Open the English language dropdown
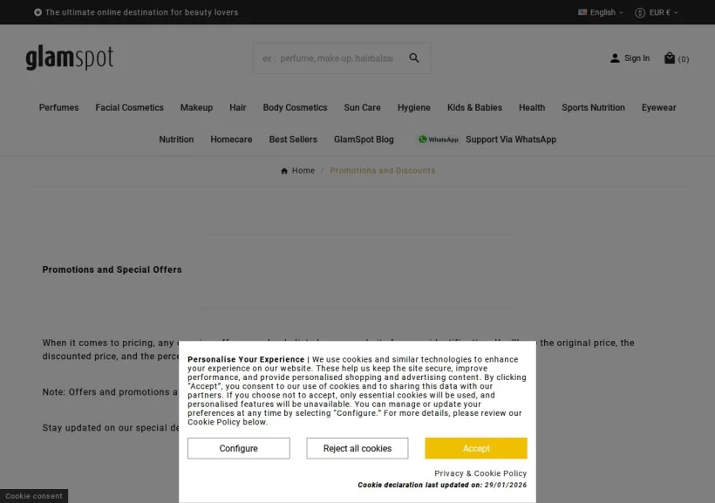The image size is (715, 503). click(600, 12)
